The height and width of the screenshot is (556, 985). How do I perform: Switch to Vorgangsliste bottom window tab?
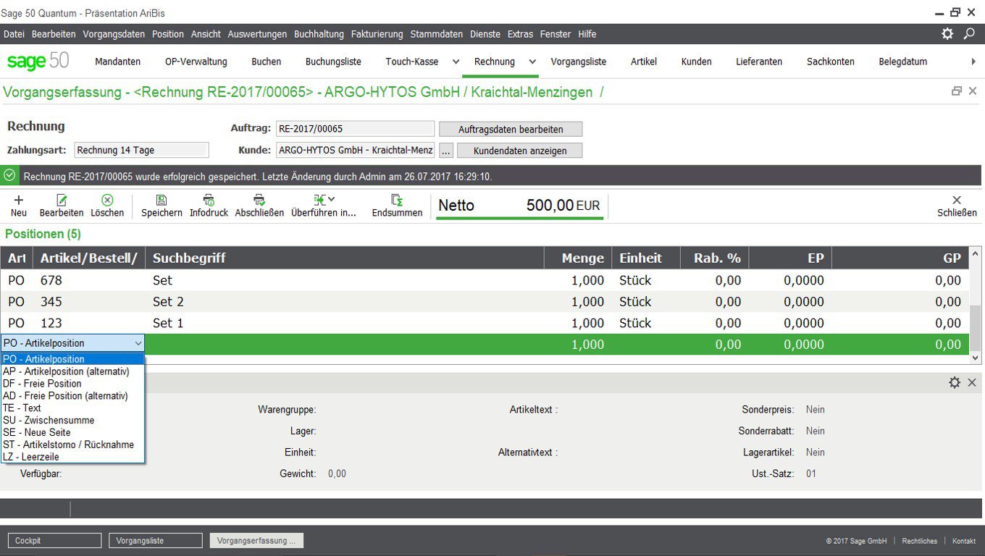tap(156, 541)
